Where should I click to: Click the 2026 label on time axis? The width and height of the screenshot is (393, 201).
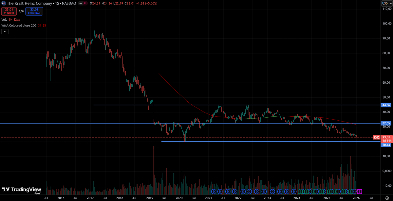pos(356,198)
